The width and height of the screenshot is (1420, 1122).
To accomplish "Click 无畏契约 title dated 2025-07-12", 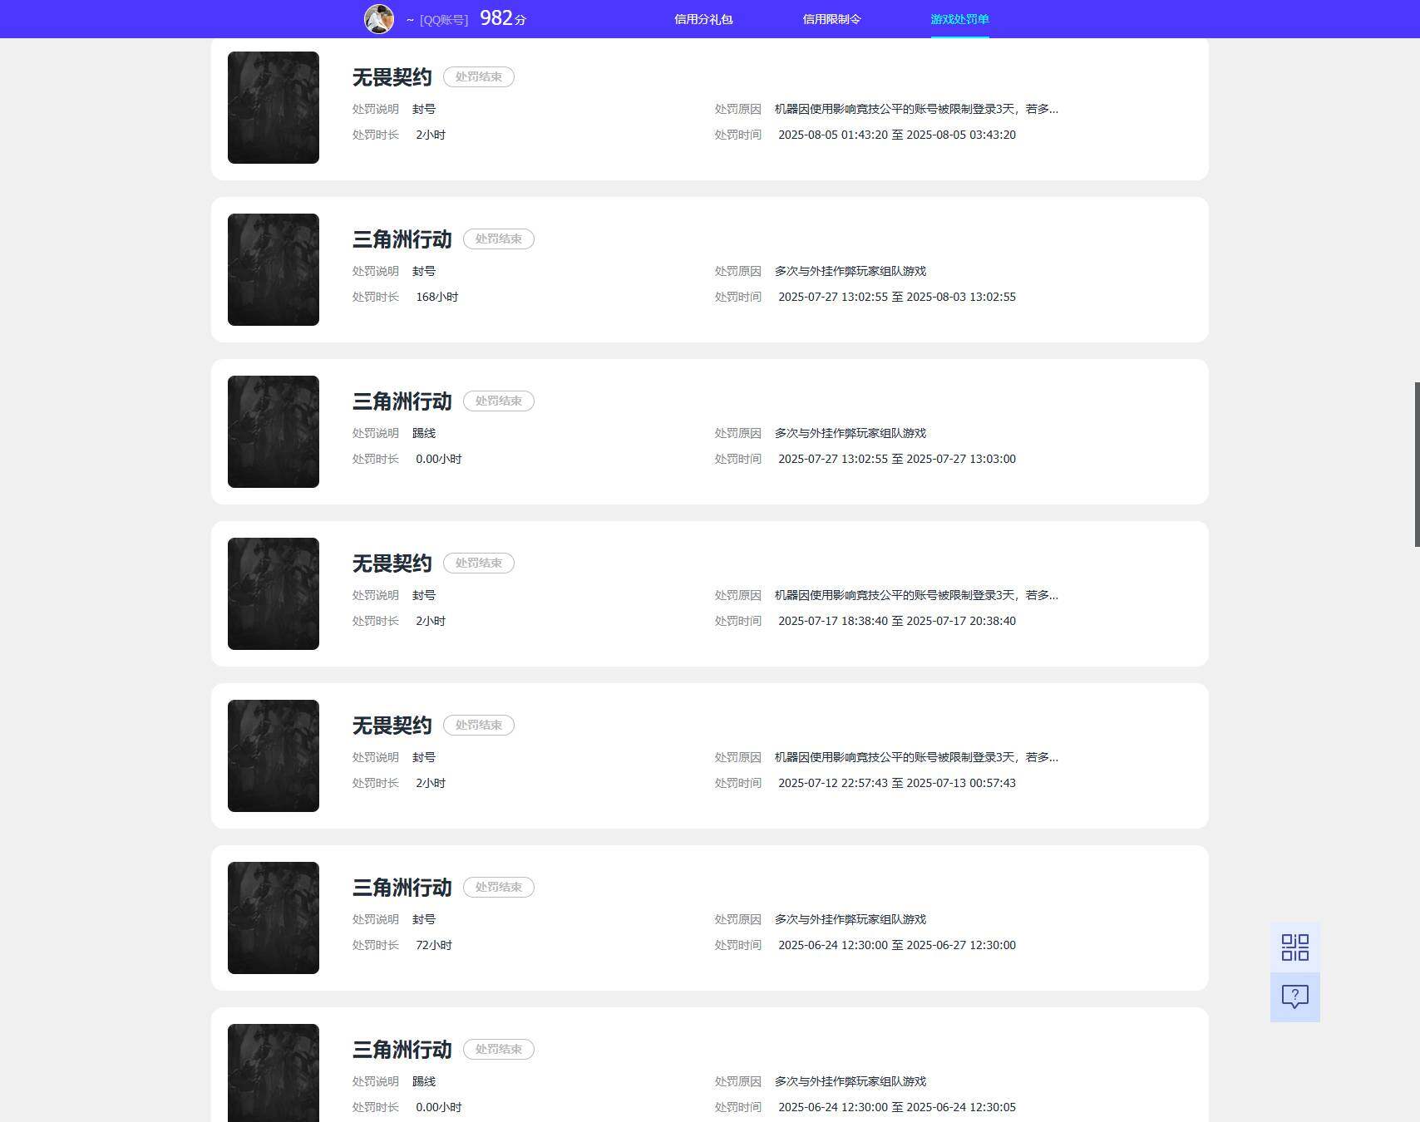I will 392,726.
